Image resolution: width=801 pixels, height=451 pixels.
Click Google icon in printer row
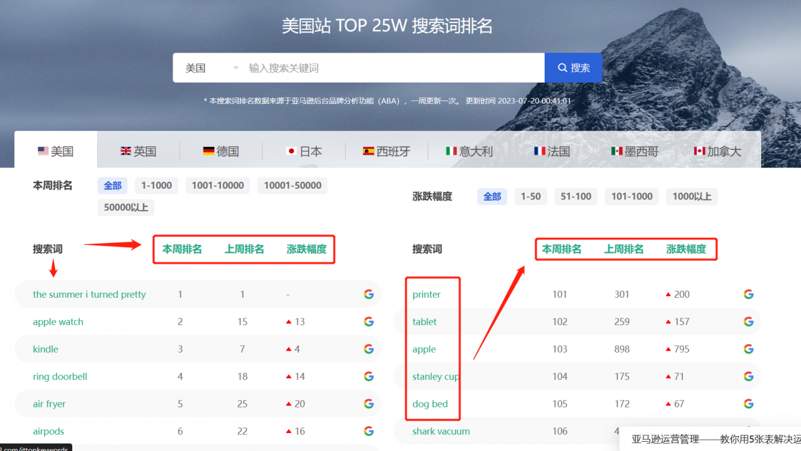pos(748,294)
